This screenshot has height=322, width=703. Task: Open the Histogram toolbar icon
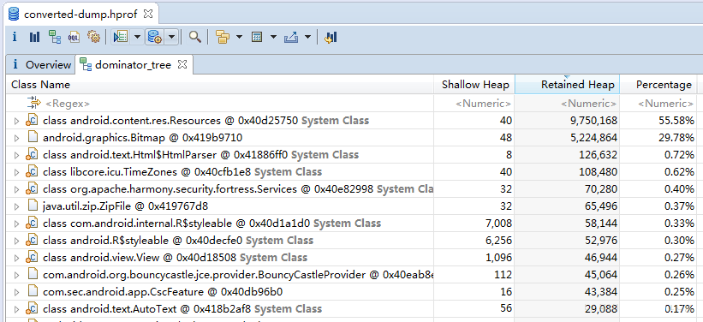click(x=34, y=37)
